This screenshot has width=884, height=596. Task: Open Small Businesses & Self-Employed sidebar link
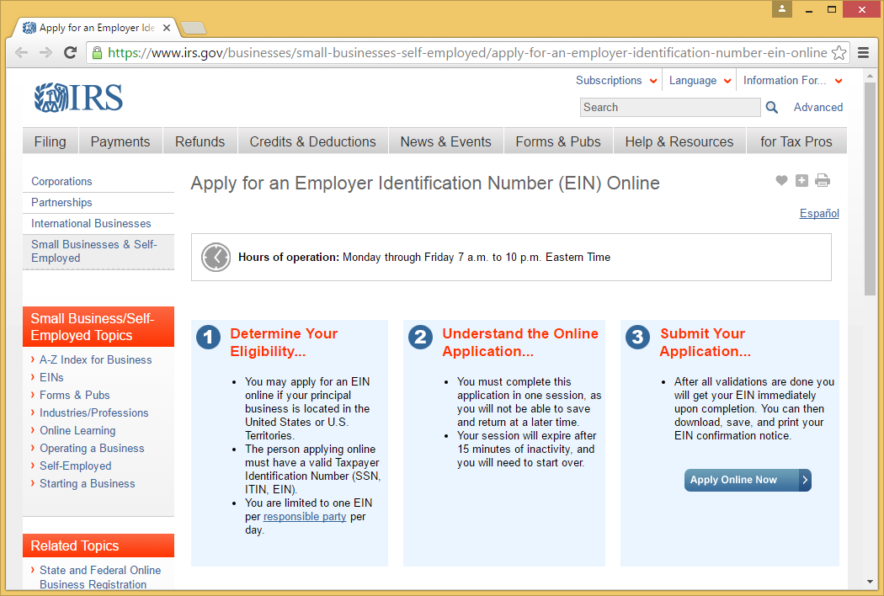tap(94, 251)
